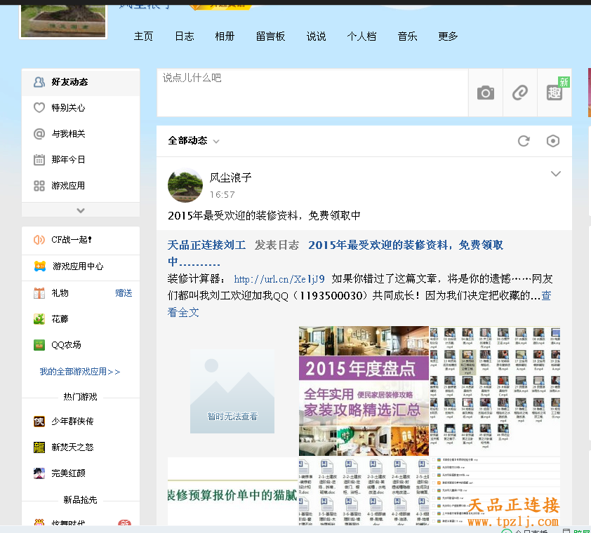Click the calendar icon for 那年今日
Screen dimensions: 591x533
(x=39, y=160)
